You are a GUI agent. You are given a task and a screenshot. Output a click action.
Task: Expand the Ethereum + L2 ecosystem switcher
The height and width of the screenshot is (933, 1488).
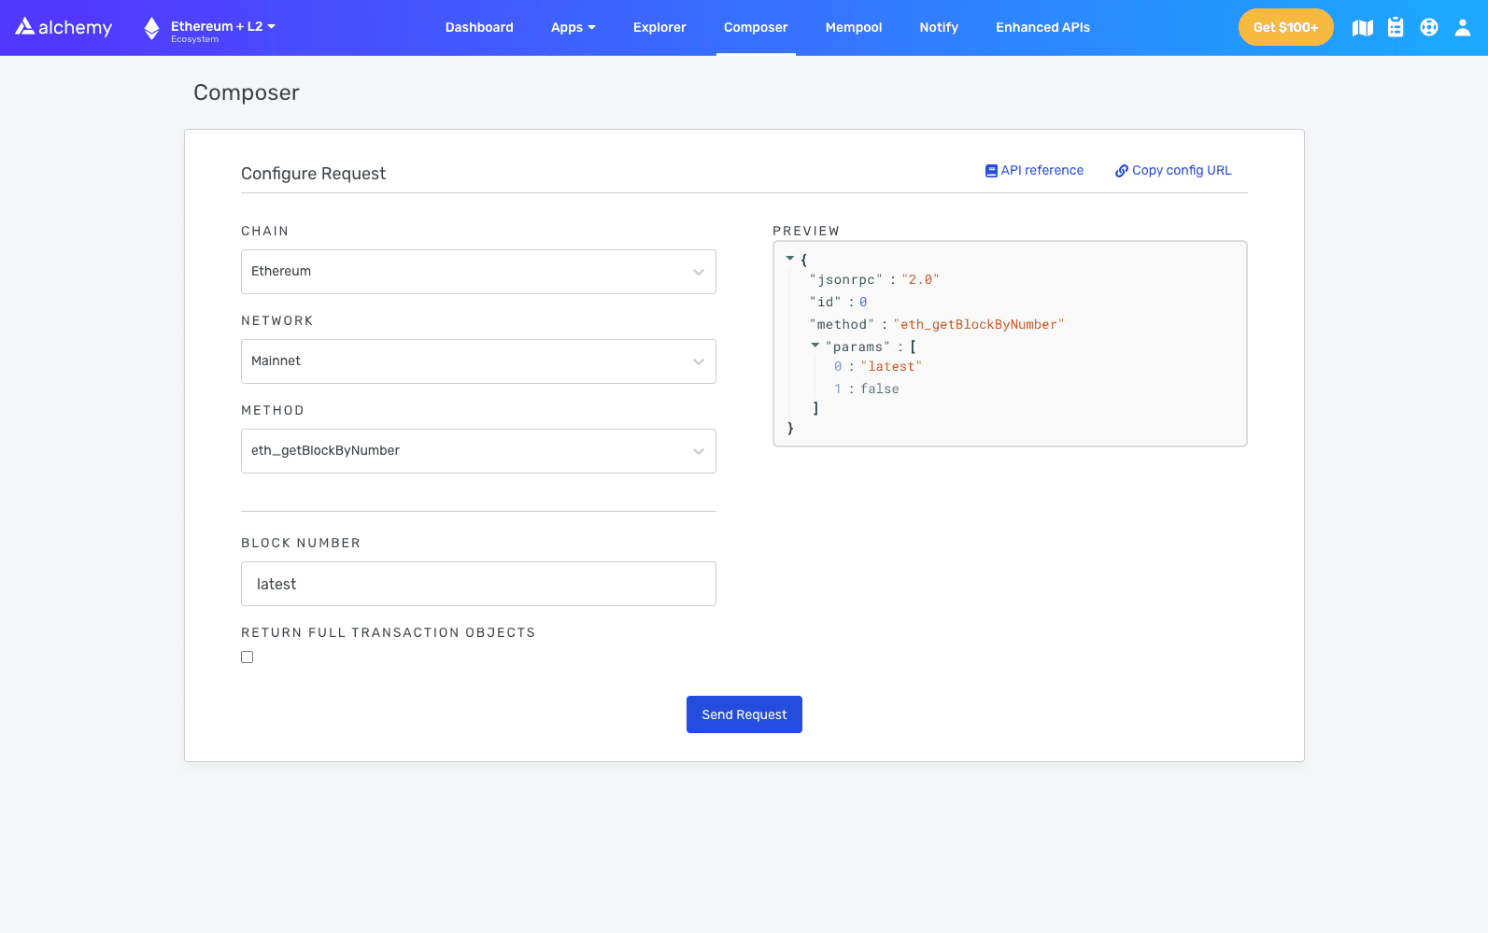coord(222,27)
